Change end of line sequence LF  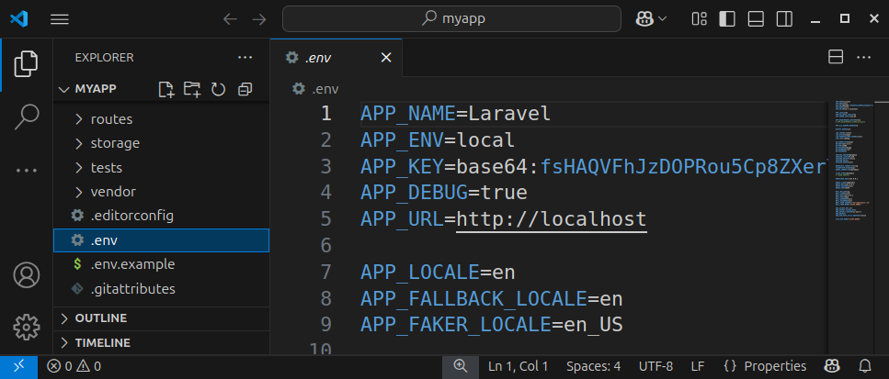point(698,366)
